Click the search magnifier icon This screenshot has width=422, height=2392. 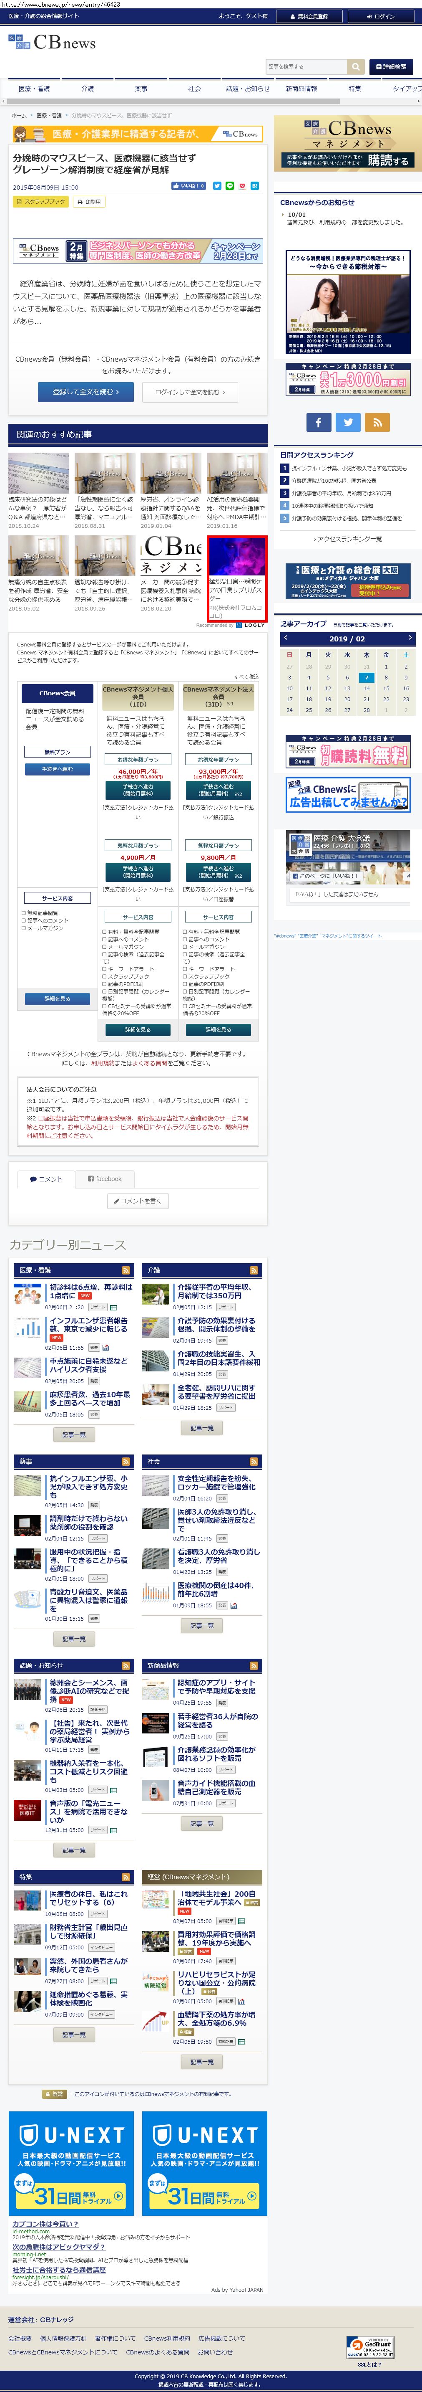pyautogui.click(x=355, y=67)
